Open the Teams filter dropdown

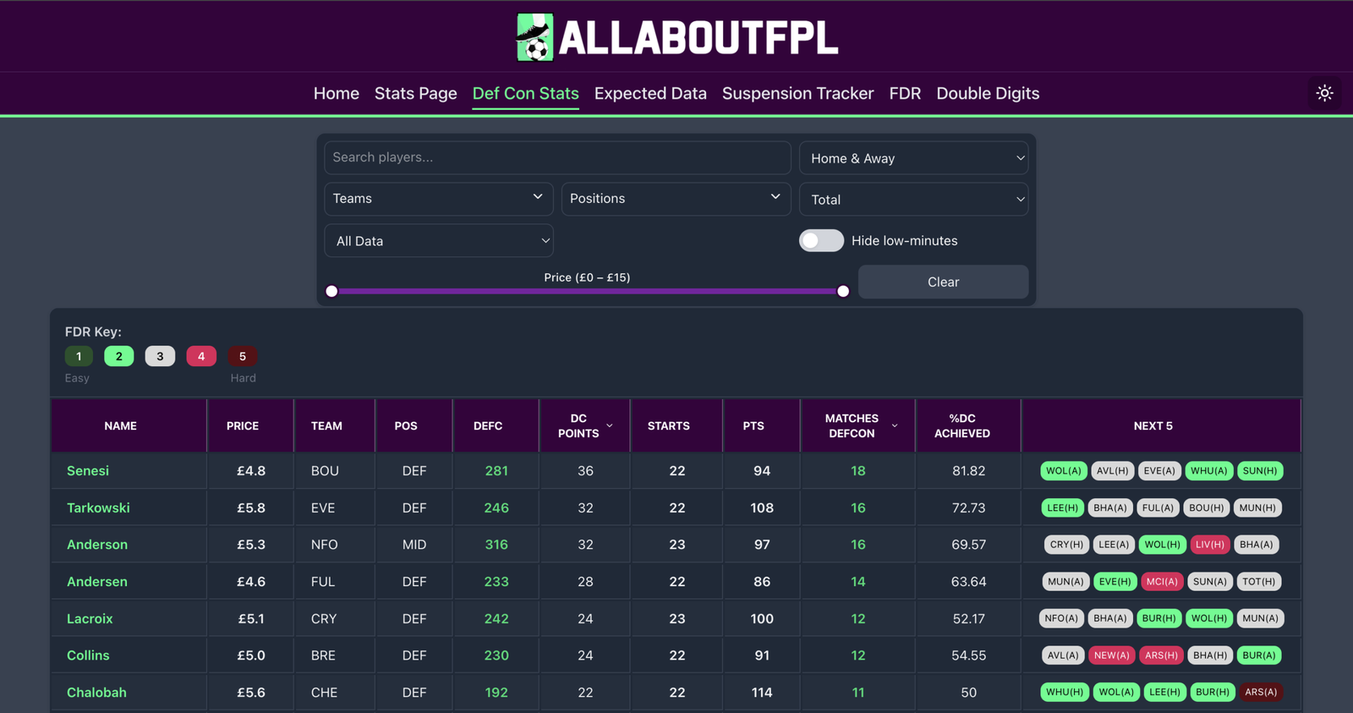(x=438, y=199)
